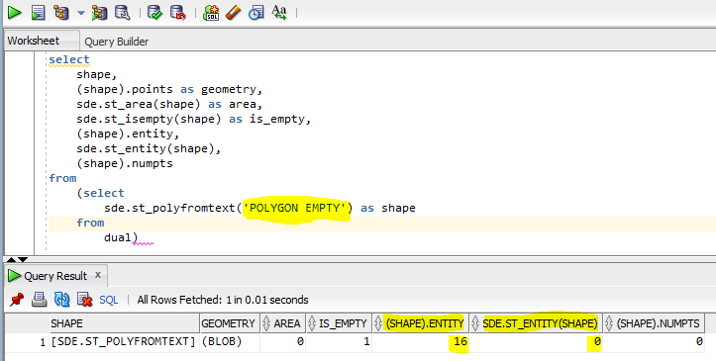This screenshot has height=361, width=716.
Task: Select the (BLOB) cell
Action: [x=229, y=341]
